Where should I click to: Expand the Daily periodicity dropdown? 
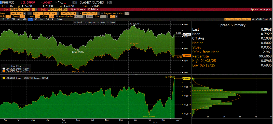pos(49,19)
